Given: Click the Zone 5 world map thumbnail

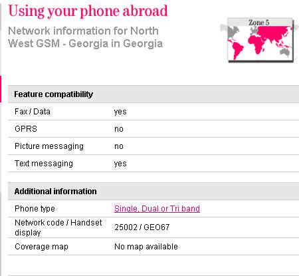Looking at the screenshot, I should tap(260, 40).
